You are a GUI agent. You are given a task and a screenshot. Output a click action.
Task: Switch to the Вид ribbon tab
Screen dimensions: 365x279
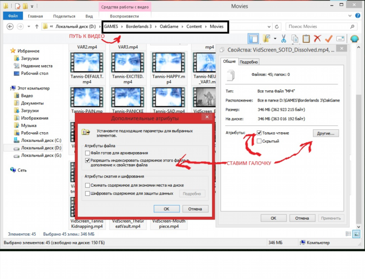89,16
